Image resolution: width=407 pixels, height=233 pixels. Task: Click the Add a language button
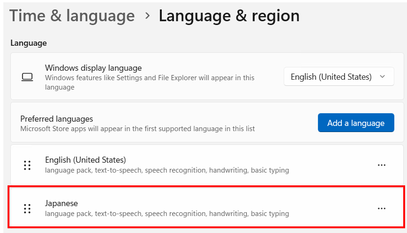coord(356,123)
